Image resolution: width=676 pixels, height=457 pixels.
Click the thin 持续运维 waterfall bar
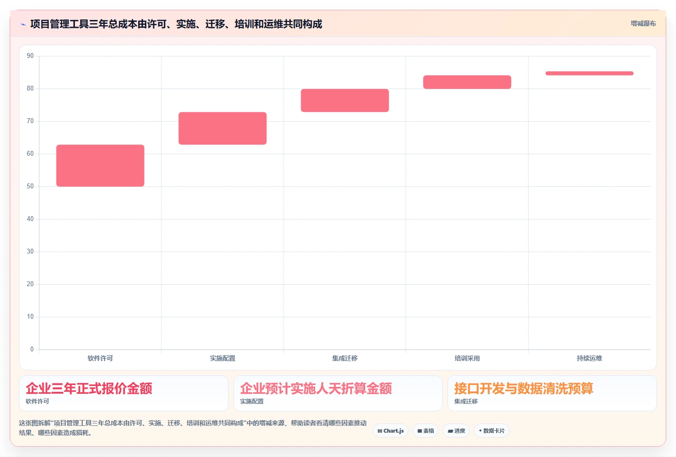589,73
